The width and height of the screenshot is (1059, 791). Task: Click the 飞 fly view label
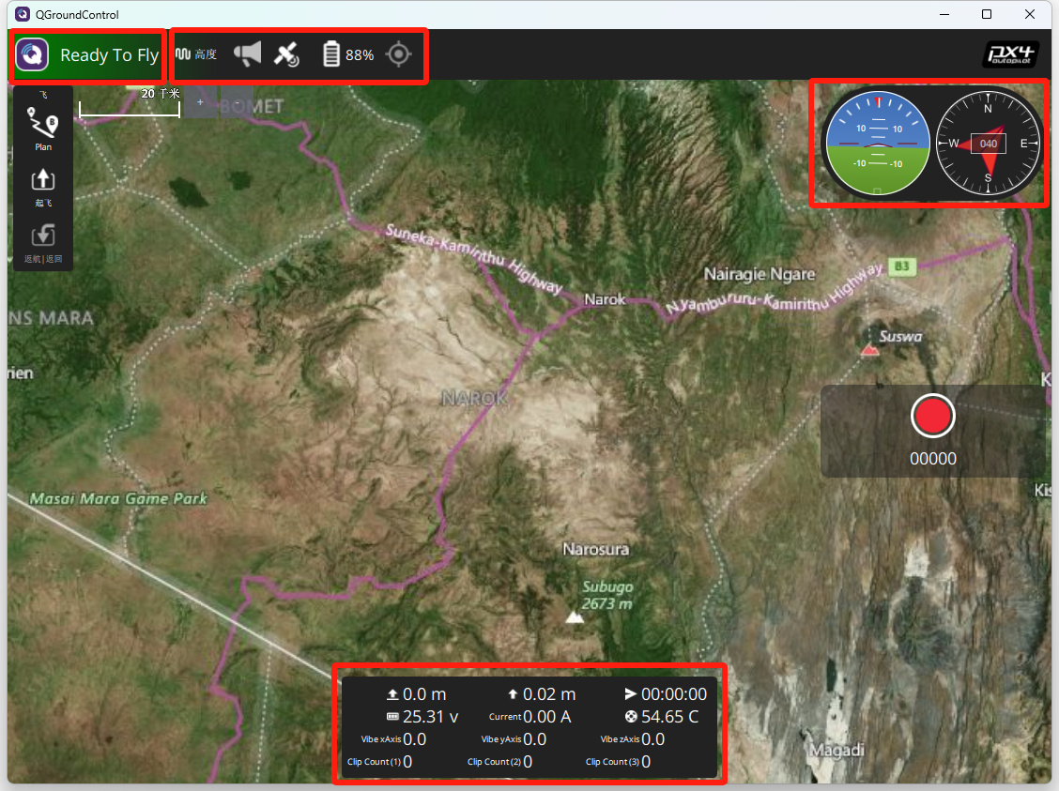coord(43,95)
